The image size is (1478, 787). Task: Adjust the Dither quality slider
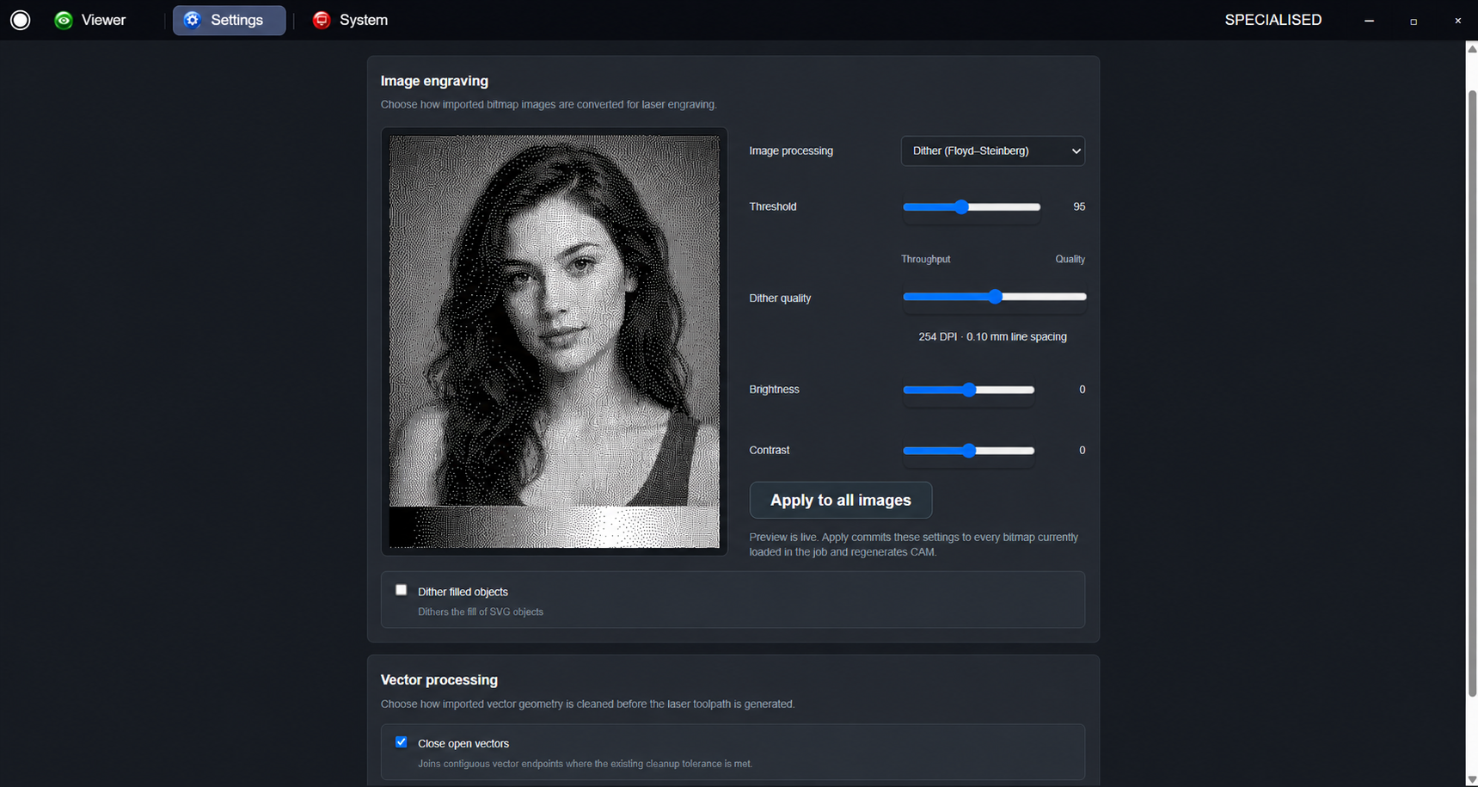995,297
